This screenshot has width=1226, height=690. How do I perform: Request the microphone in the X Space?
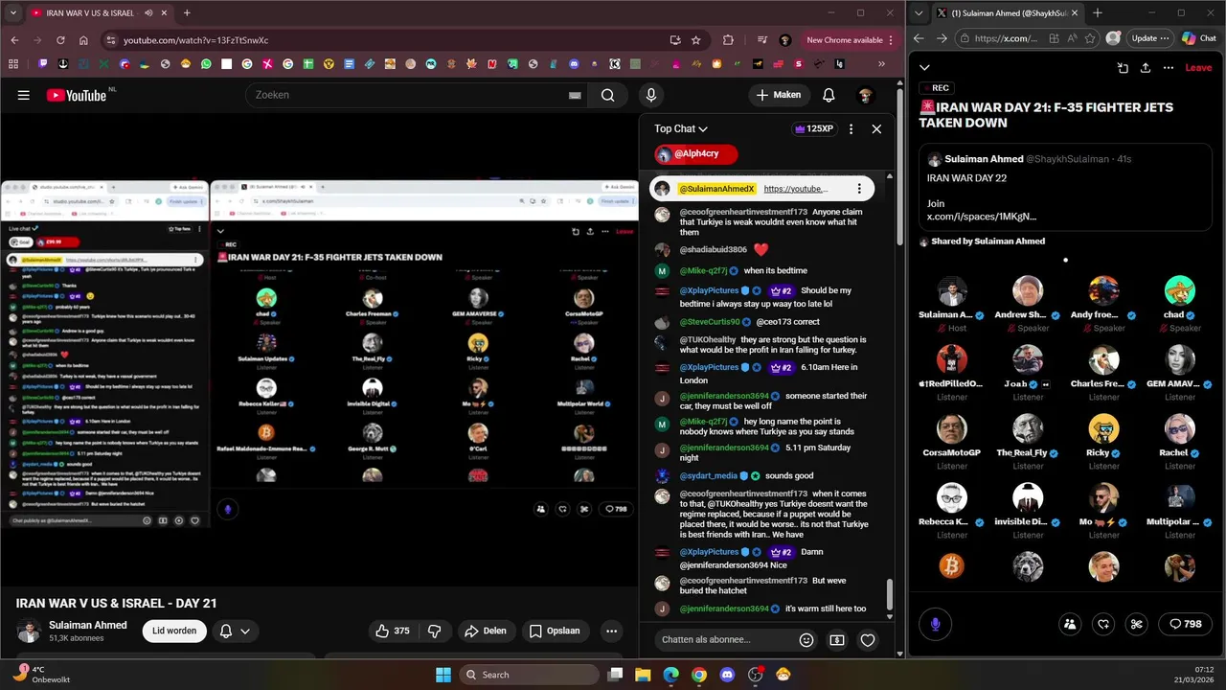[936, 624]
